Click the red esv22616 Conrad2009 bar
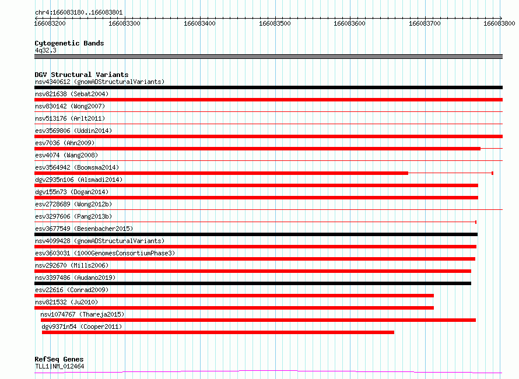 234,296
